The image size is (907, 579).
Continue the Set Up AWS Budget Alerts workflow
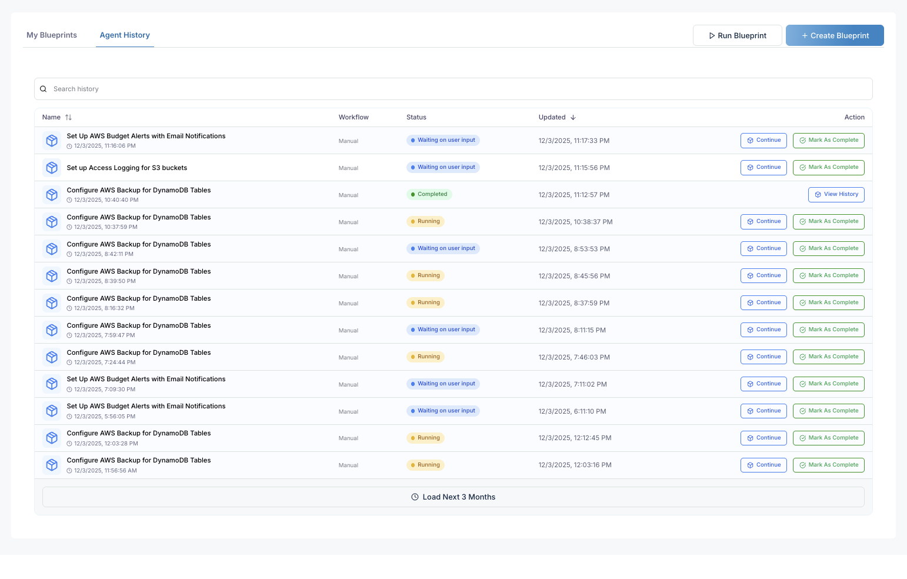click(763, 140)
